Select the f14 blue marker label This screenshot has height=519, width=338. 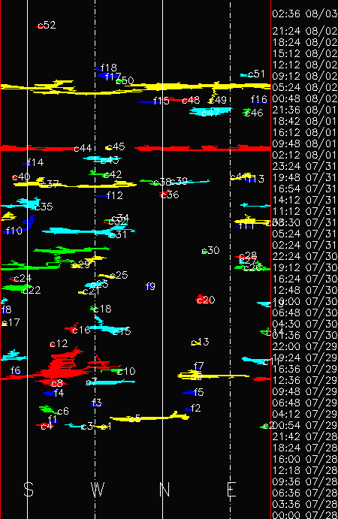[35, 162]
